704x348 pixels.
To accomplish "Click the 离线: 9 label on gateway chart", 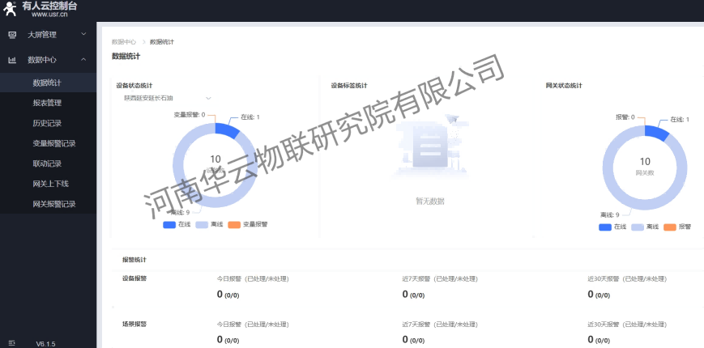I will pos(610,214).
